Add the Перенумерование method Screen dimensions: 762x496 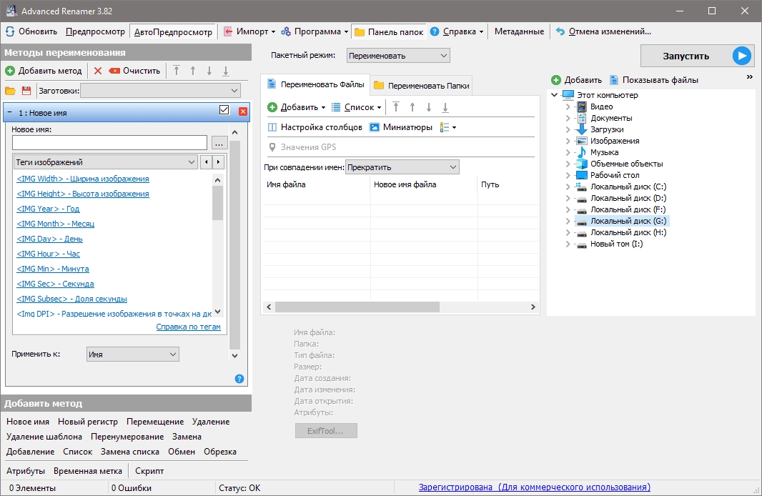click(x=127, y=437)
